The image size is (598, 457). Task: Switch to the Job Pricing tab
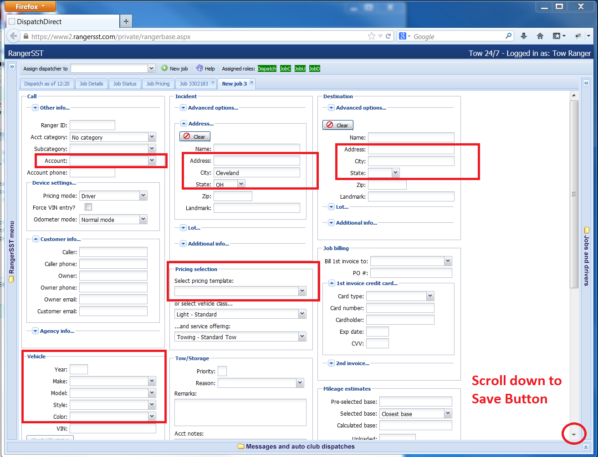click(158, 84)
